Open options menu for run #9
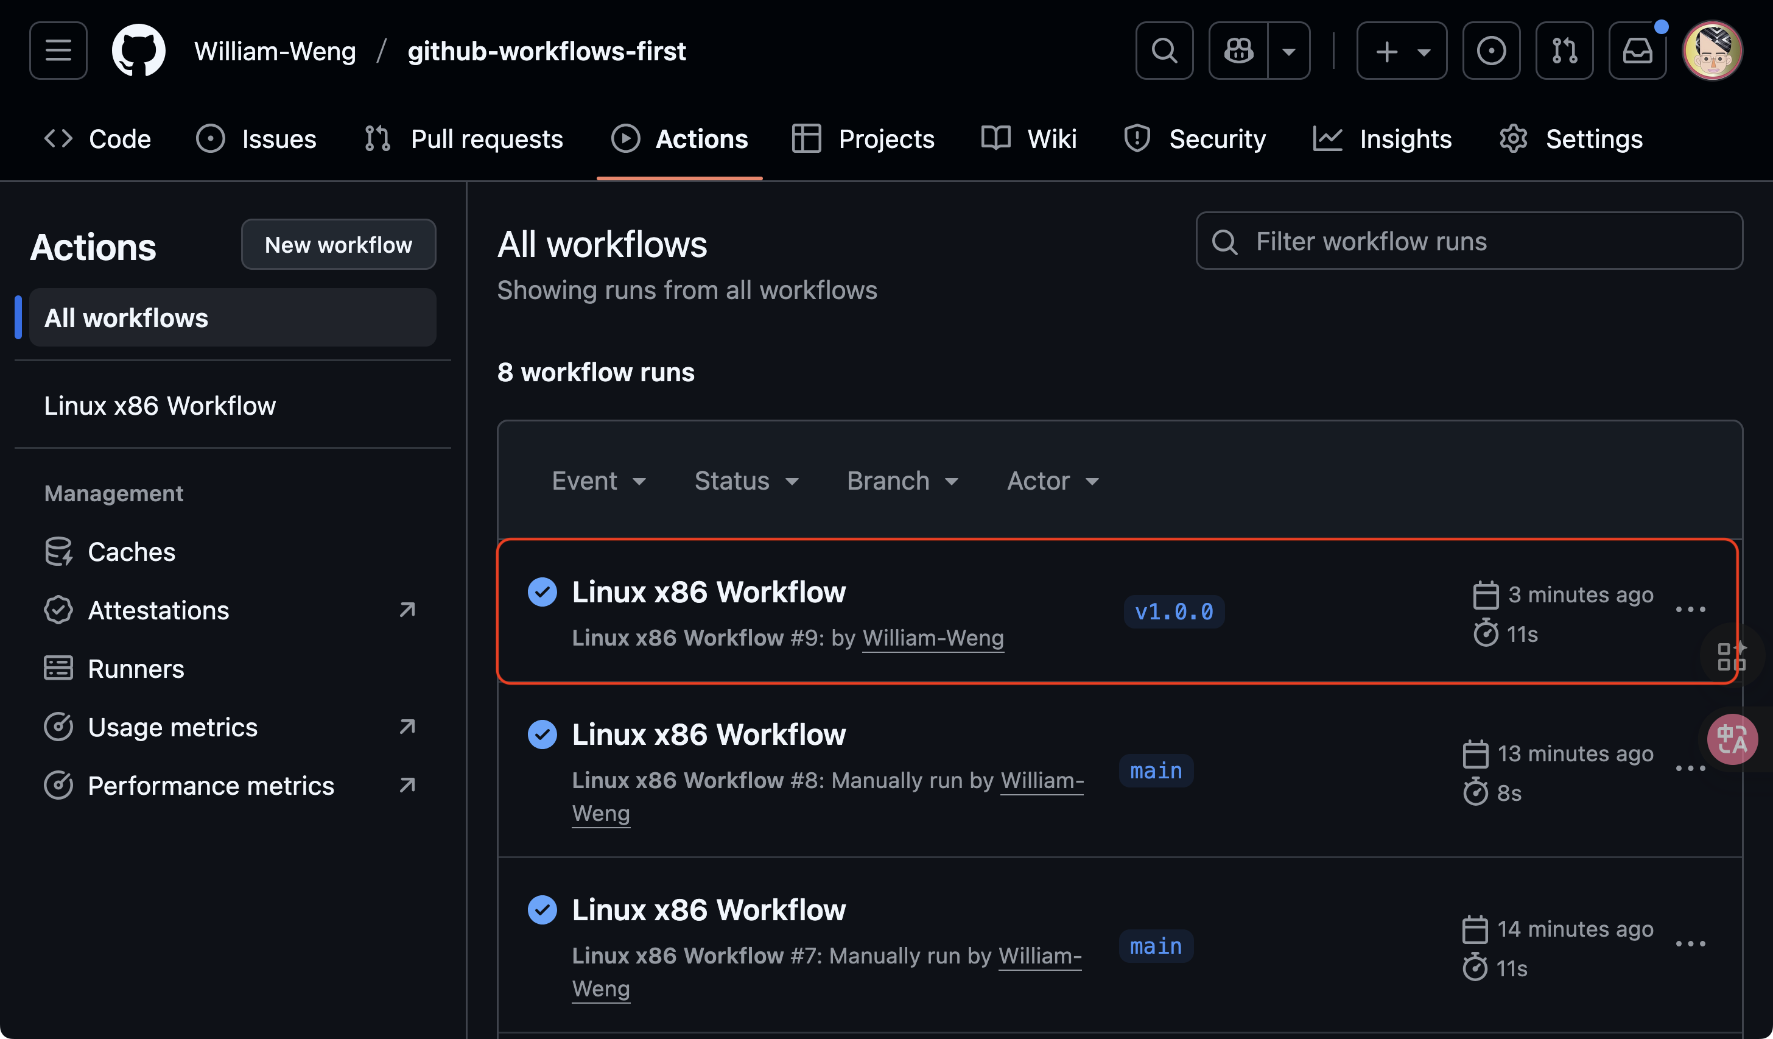The height and width of the screenshot is (1039, 1773). [x=1689, y=610]
